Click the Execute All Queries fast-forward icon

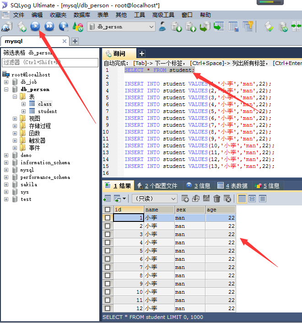tap(49, 27)
